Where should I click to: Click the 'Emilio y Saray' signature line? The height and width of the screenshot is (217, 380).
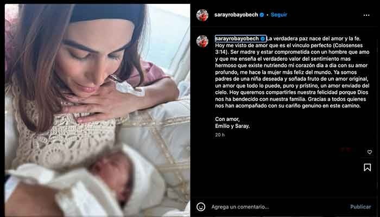(232, 126)
